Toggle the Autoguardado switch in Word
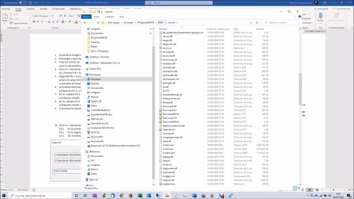 pos(23,3)
